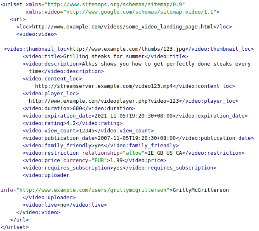259x231 pixels.
Task: Click the sitemap 0.9 namespace URL
Action: point(116,5)
